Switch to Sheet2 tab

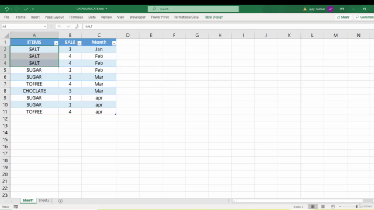(44, 201)
